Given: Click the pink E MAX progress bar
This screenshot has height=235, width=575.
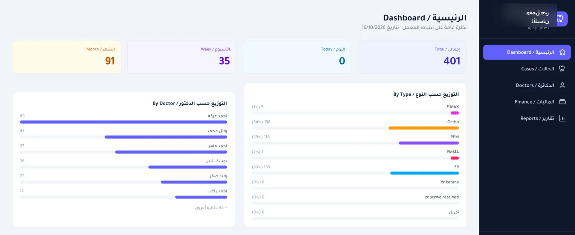Looking at the screenshot, I should coord(455,113).
